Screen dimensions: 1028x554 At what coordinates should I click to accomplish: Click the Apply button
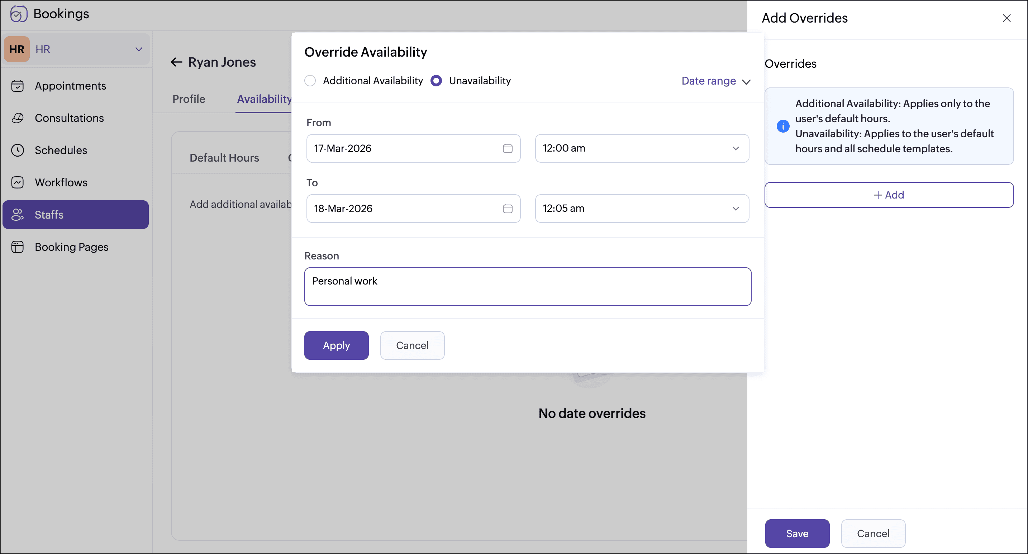[336, 345]
